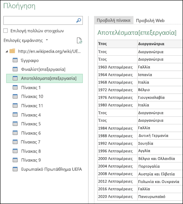183x204 pixels.
Task: Click table icon next to Πίνακας 10
Action: click(x=15, y=97)
